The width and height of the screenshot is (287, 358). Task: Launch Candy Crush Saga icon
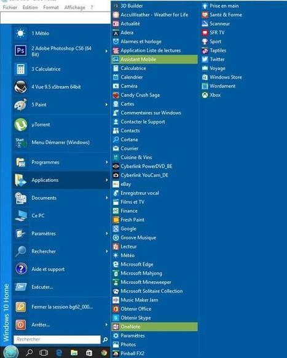[116, 95]
